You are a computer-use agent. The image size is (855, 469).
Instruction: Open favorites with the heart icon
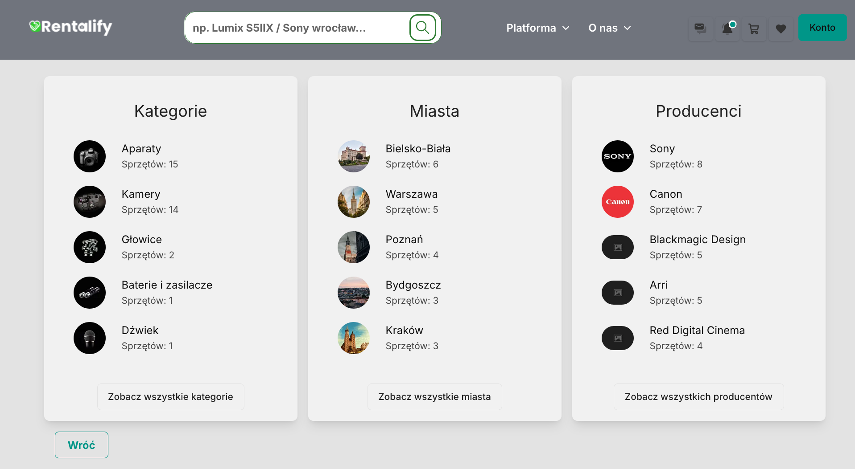[781, 29]
